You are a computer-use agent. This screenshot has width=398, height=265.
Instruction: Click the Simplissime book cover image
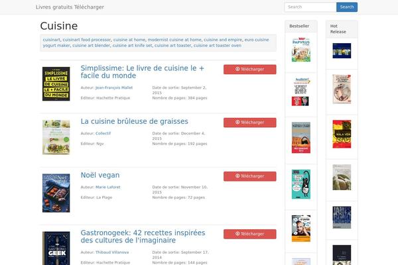56,84
